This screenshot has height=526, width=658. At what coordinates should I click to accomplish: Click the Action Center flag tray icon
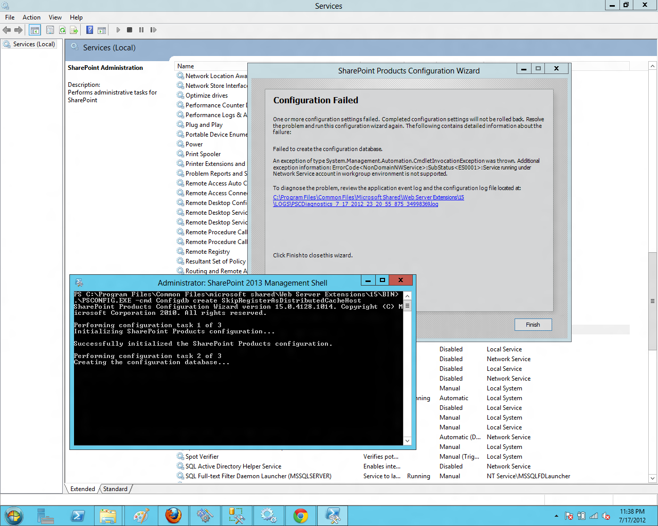[x=569, y=516]
